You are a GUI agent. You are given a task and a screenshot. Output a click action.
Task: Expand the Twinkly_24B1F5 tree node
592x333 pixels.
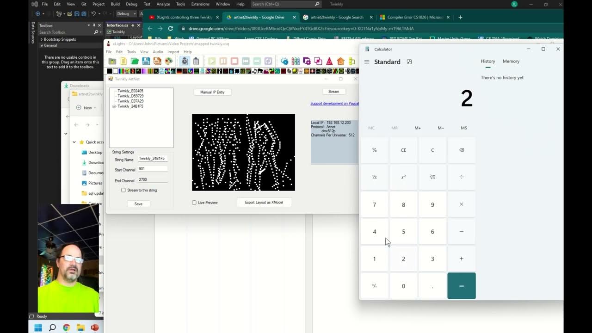(x=114, y=106)
